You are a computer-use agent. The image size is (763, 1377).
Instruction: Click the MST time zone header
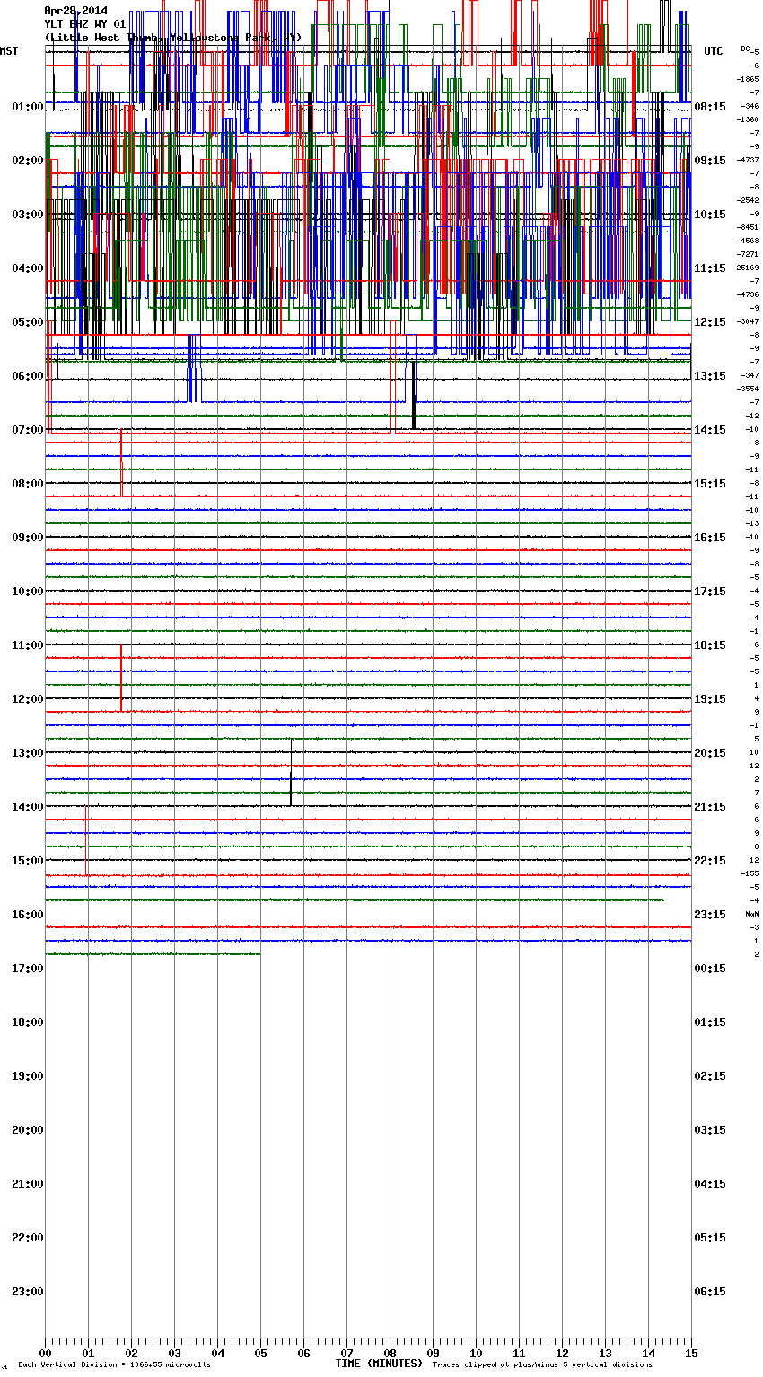[x=9, y=51]
